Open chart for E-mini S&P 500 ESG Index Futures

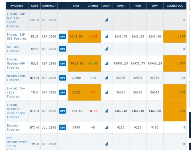106,20
